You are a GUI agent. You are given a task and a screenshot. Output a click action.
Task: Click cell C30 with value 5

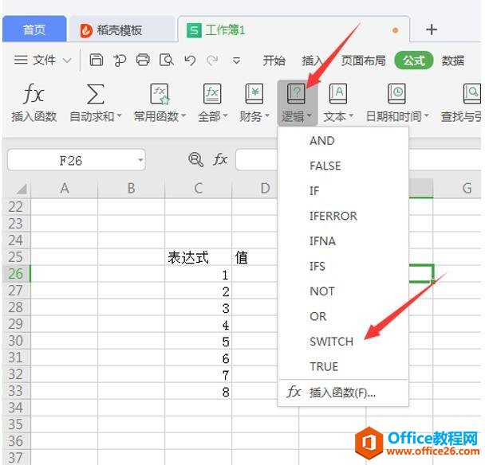(x=199, y=341)
